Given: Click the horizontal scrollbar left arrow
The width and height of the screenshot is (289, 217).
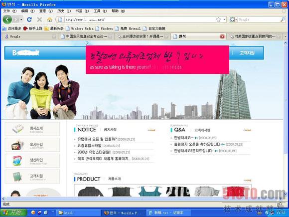Looking at the screenshot, I should click(3, 199).
